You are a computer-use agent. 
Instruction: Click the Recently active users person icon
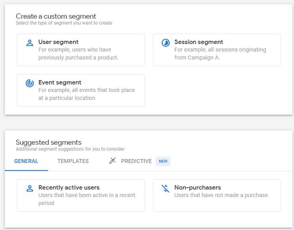pos(29,188)
